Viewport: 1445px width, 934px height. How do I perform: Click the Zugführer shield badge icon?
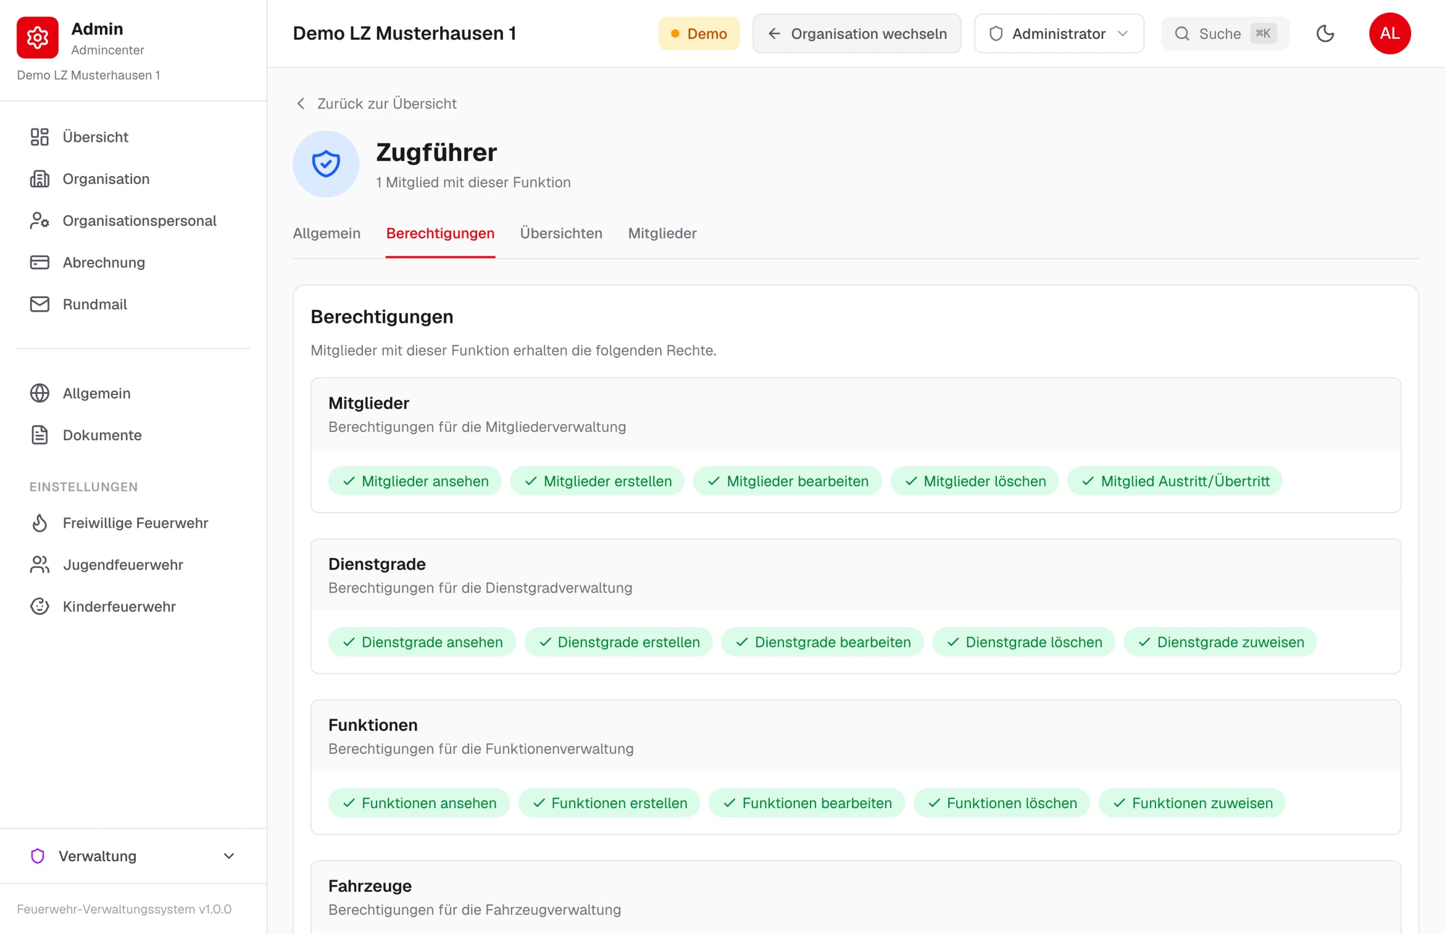pyautogui.click(x=326, y=164)
